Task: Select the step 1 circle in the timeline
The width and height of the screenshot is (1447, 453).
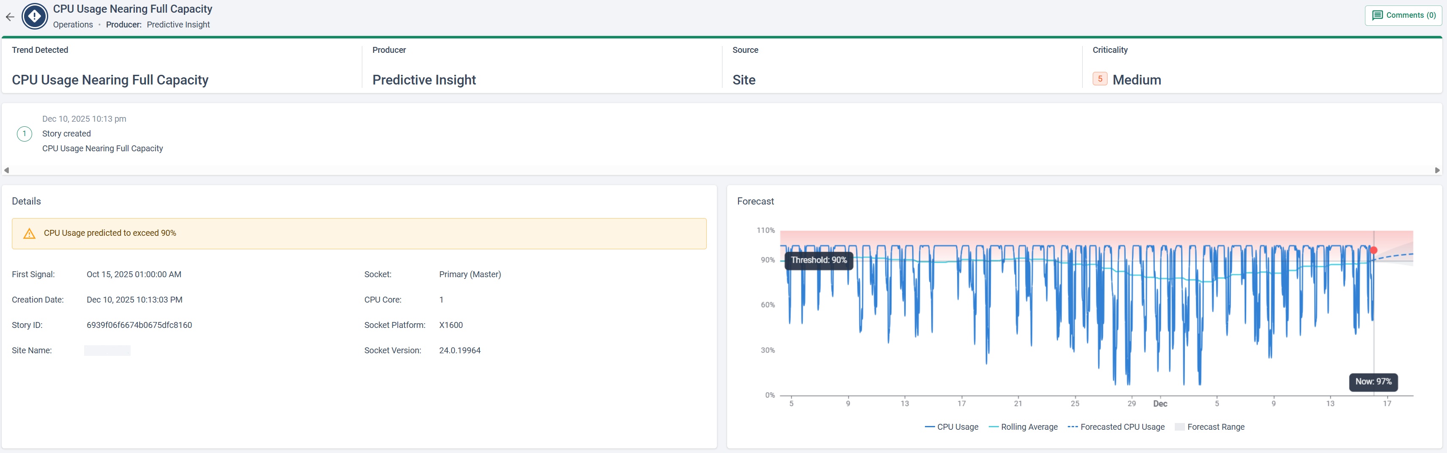Action: [24, 134]
